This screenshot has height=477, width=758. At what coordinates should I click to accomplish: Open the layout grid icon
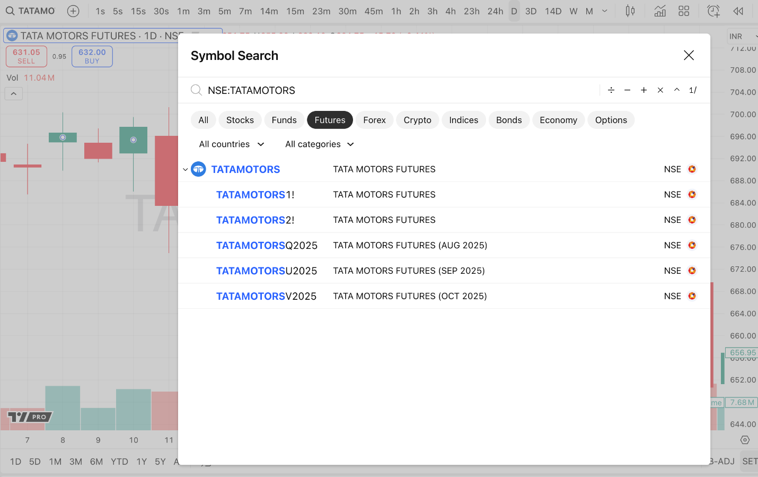click(x=684, y=11)
